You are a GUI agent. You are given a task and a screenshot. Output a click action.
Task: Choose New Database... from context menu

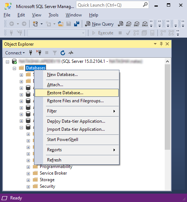click(77, 75)
